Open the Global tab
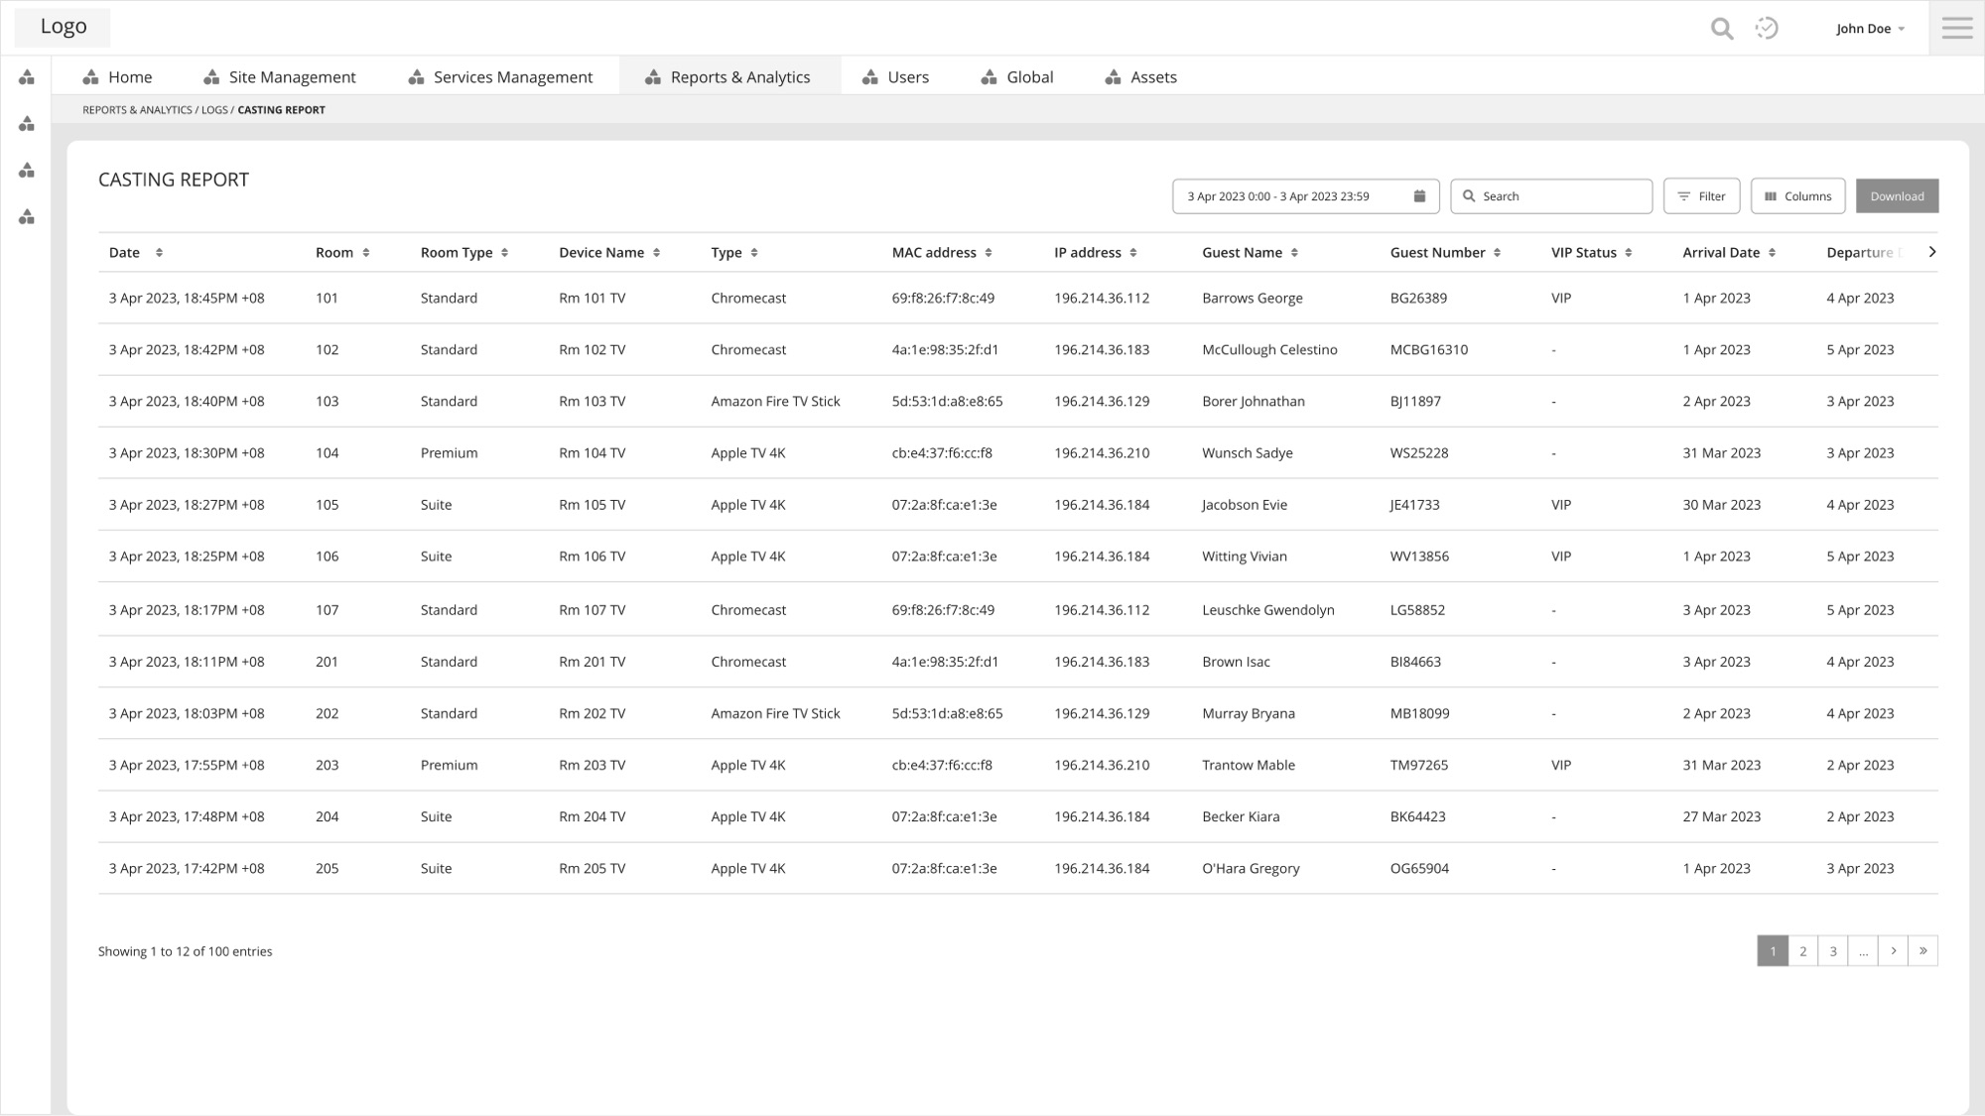The height and width of the screenshot is (1116, 1985). click(1016, 77)
